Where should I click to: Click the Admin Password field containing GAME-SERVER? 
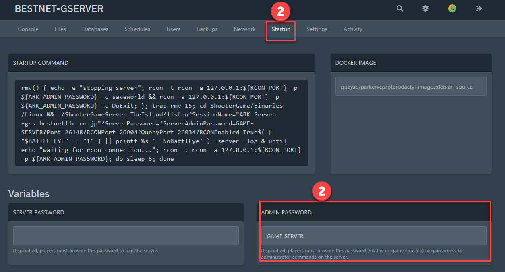374,236
